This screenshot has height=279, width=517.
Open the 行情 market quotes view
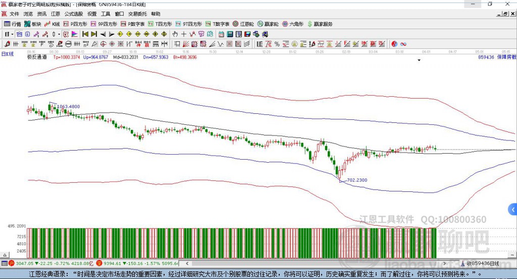[13, 24]
